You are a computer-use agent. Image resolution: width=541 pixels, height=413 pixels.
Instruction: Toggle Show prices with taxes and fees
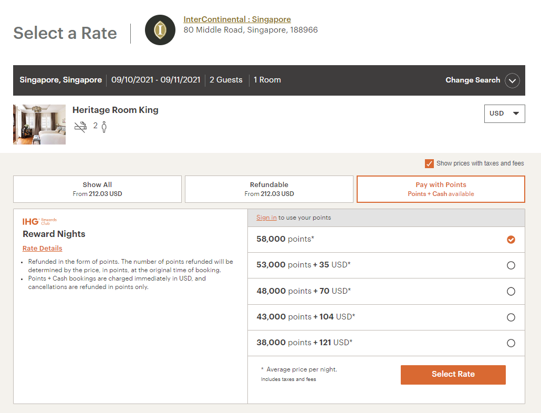429,163
